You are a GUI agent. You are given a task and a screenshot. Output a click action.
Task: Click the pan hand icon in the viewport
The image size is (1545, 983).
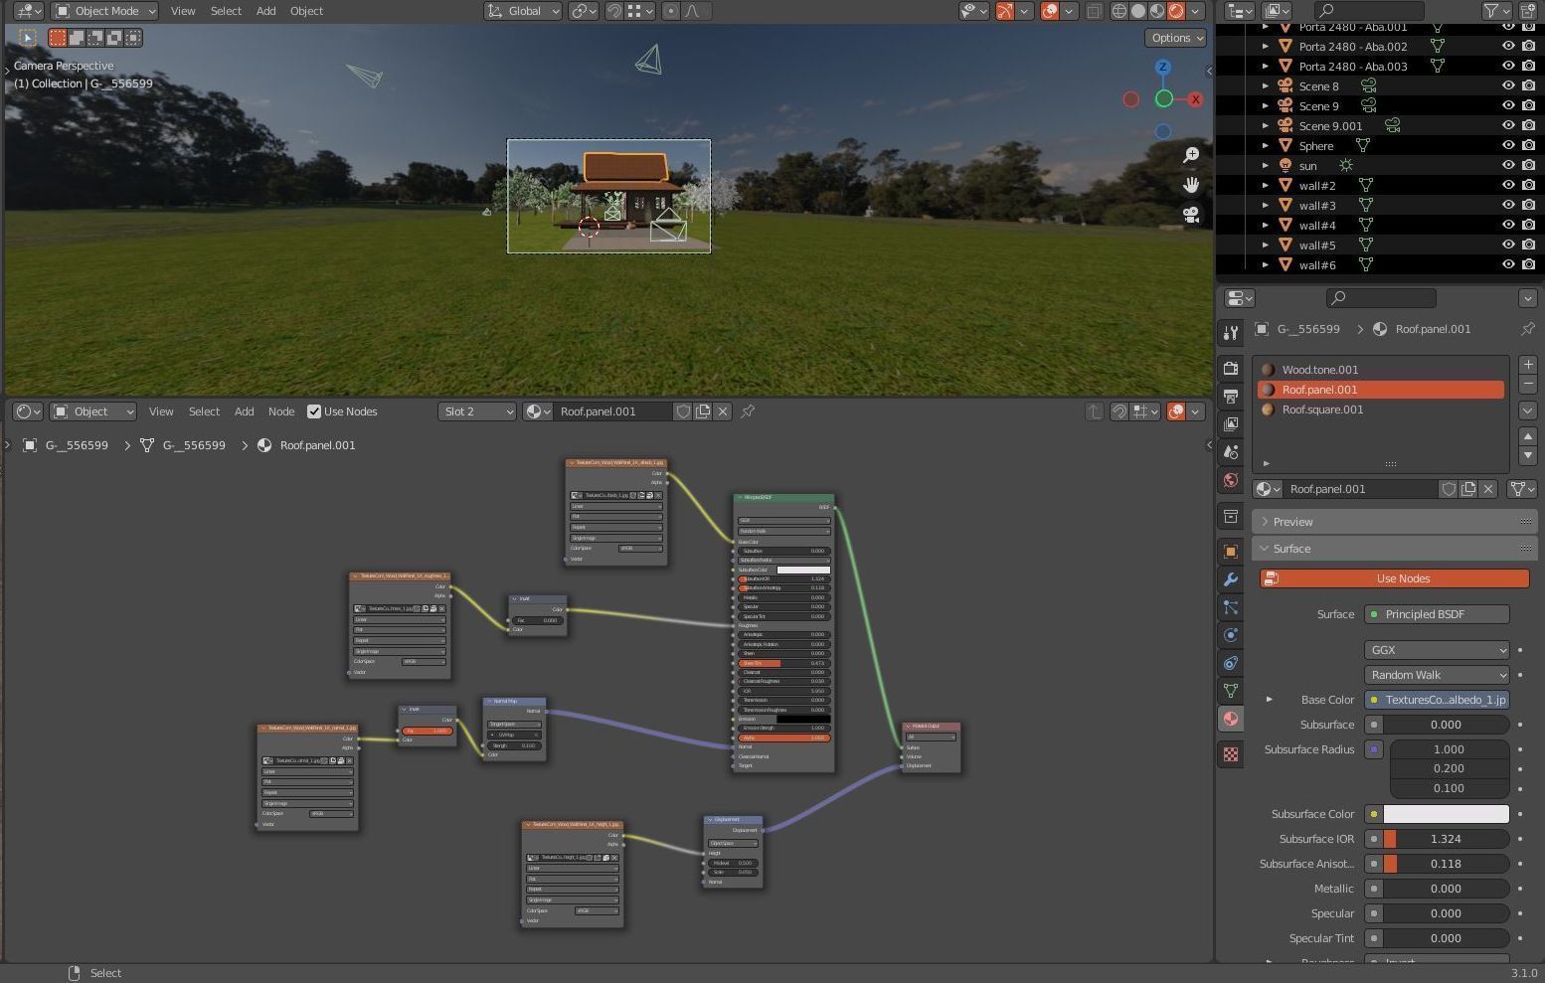point(1191,185)
